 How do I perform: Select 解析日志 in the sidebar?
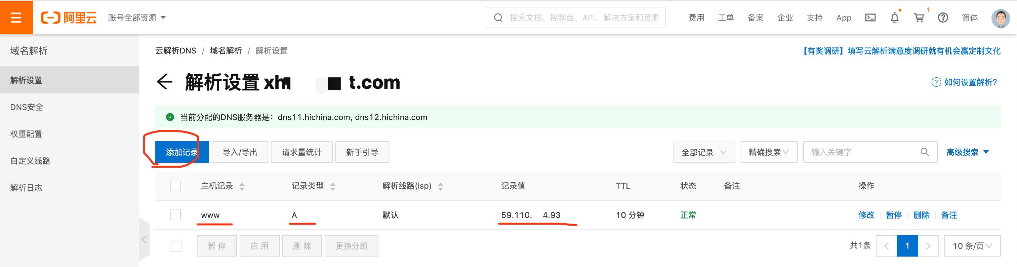(x=26, y=188)
